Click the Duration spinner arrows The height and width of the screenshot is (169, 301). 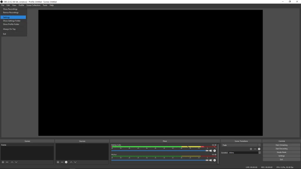click(x=260, y=153)
